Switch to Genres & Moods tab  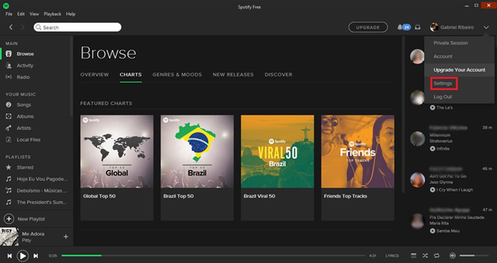[177, 75]
